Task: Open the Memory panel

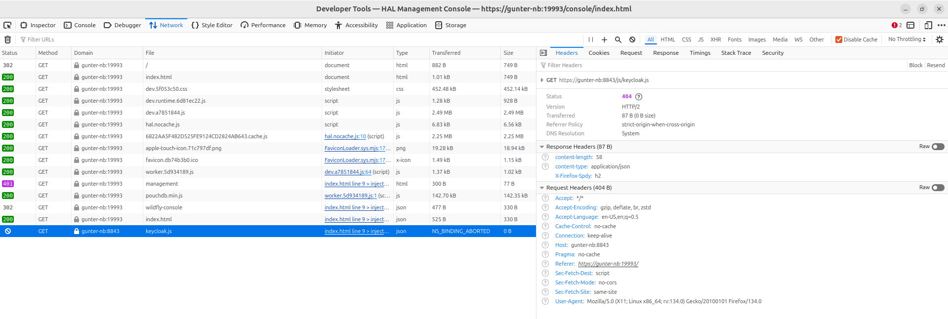Action: click(x=310, y=25)
